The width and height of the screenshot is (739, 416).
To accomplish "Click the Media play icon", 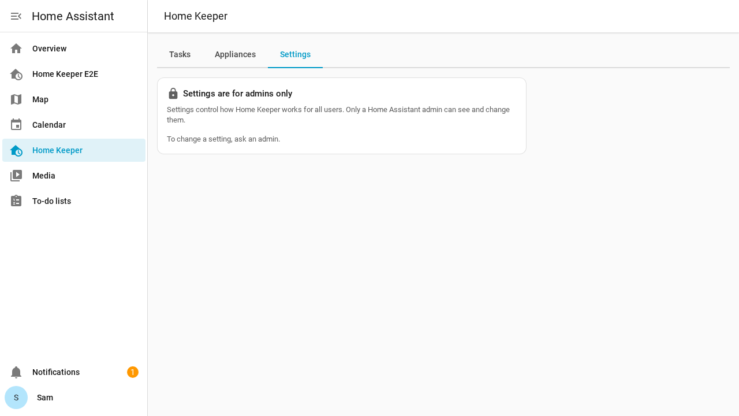I will (16, 176).
